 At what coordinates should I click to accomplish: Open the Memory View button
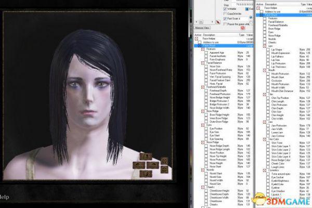(202, 28)
